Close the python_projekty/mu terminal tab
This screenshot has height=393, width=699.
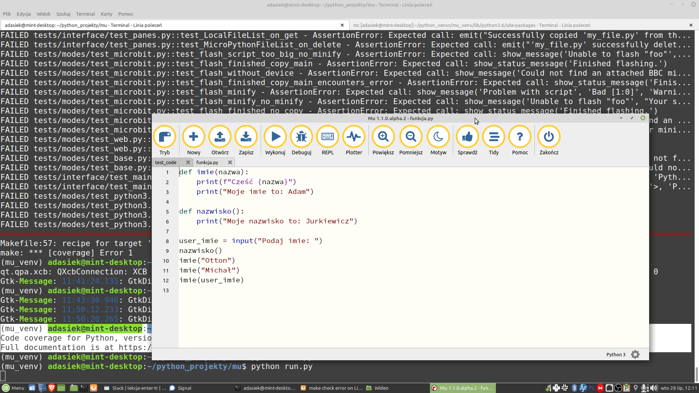(342, 25)
